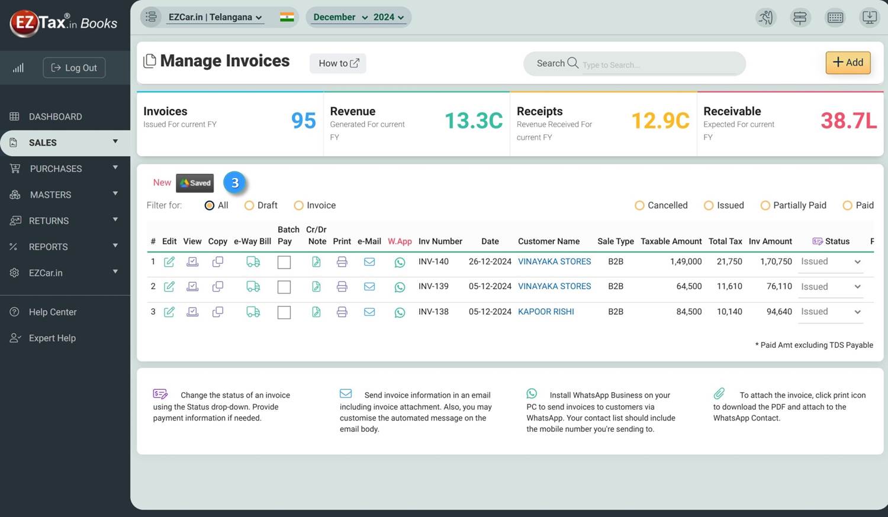Image resolution: width=888 pixels, height=517 pixels.
Task: Open the EZCar.in | Telangana company selector
Action: pyautogui.click(x=215, y=17)
